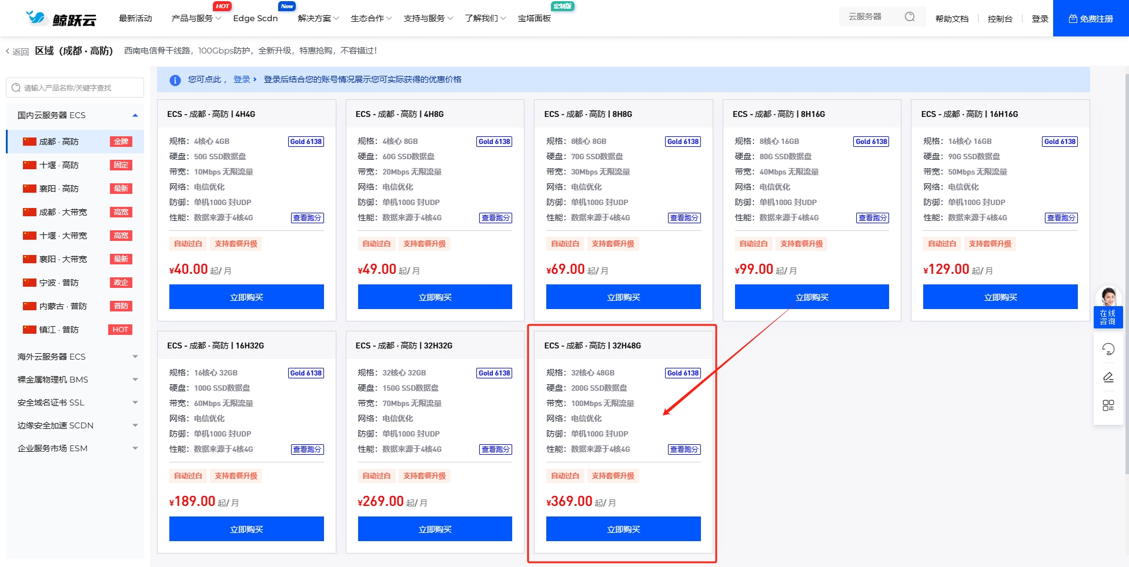Click the China flag icon beside 镇江·普防
The width and height of the screenshot is (1129, 567).
click(x=29, y=330)
